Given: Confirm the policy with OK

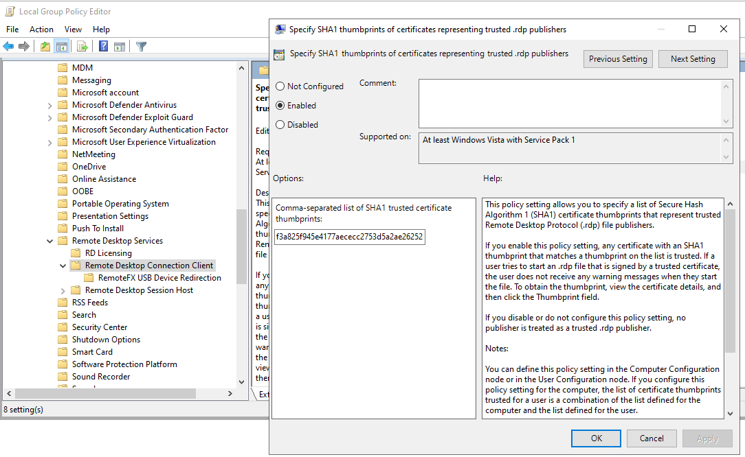Looking at the screenshot, I should click(x=597, y=438).
